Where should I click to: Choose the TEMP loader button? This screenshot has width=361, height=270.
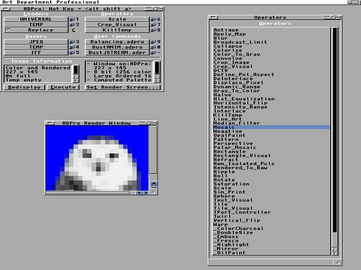coord(36,25)
